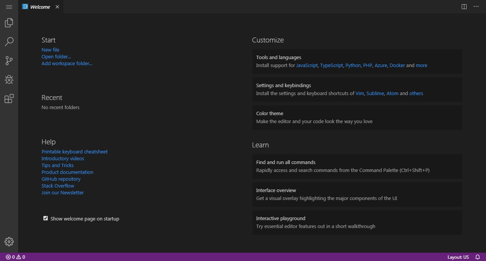Open the Debug view bug icon
486x261 pixels.
(x=9, y=80)
